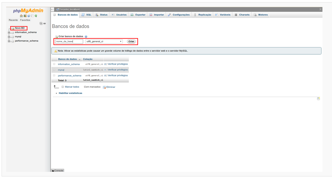Expand the information_schema tree node
This screenshot has height=178, width=332.
9,32
